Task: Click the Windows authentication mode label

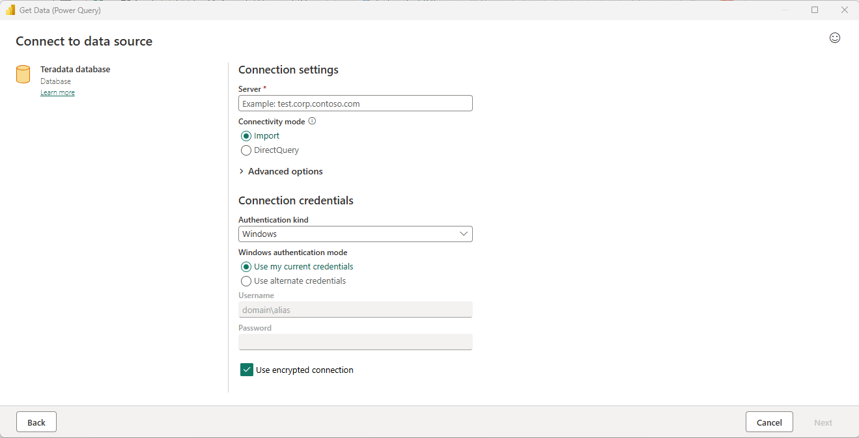Action: pyautogui.click(x=292, y=253)
